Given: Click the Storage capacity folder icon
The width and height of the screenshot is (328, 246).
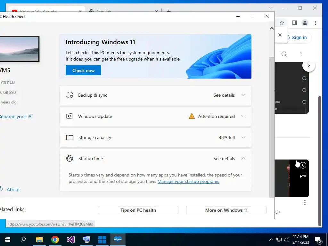Looking at the screenshot, I should click(70, 137).
